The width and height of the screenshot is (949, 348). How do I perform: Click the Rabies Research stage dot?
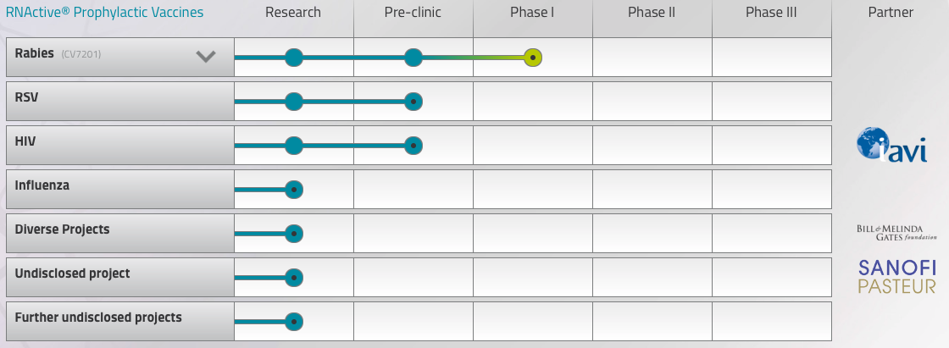point(293,58)
